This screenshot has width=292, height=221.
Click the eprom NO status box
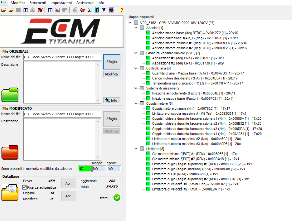tap(114, 169)
